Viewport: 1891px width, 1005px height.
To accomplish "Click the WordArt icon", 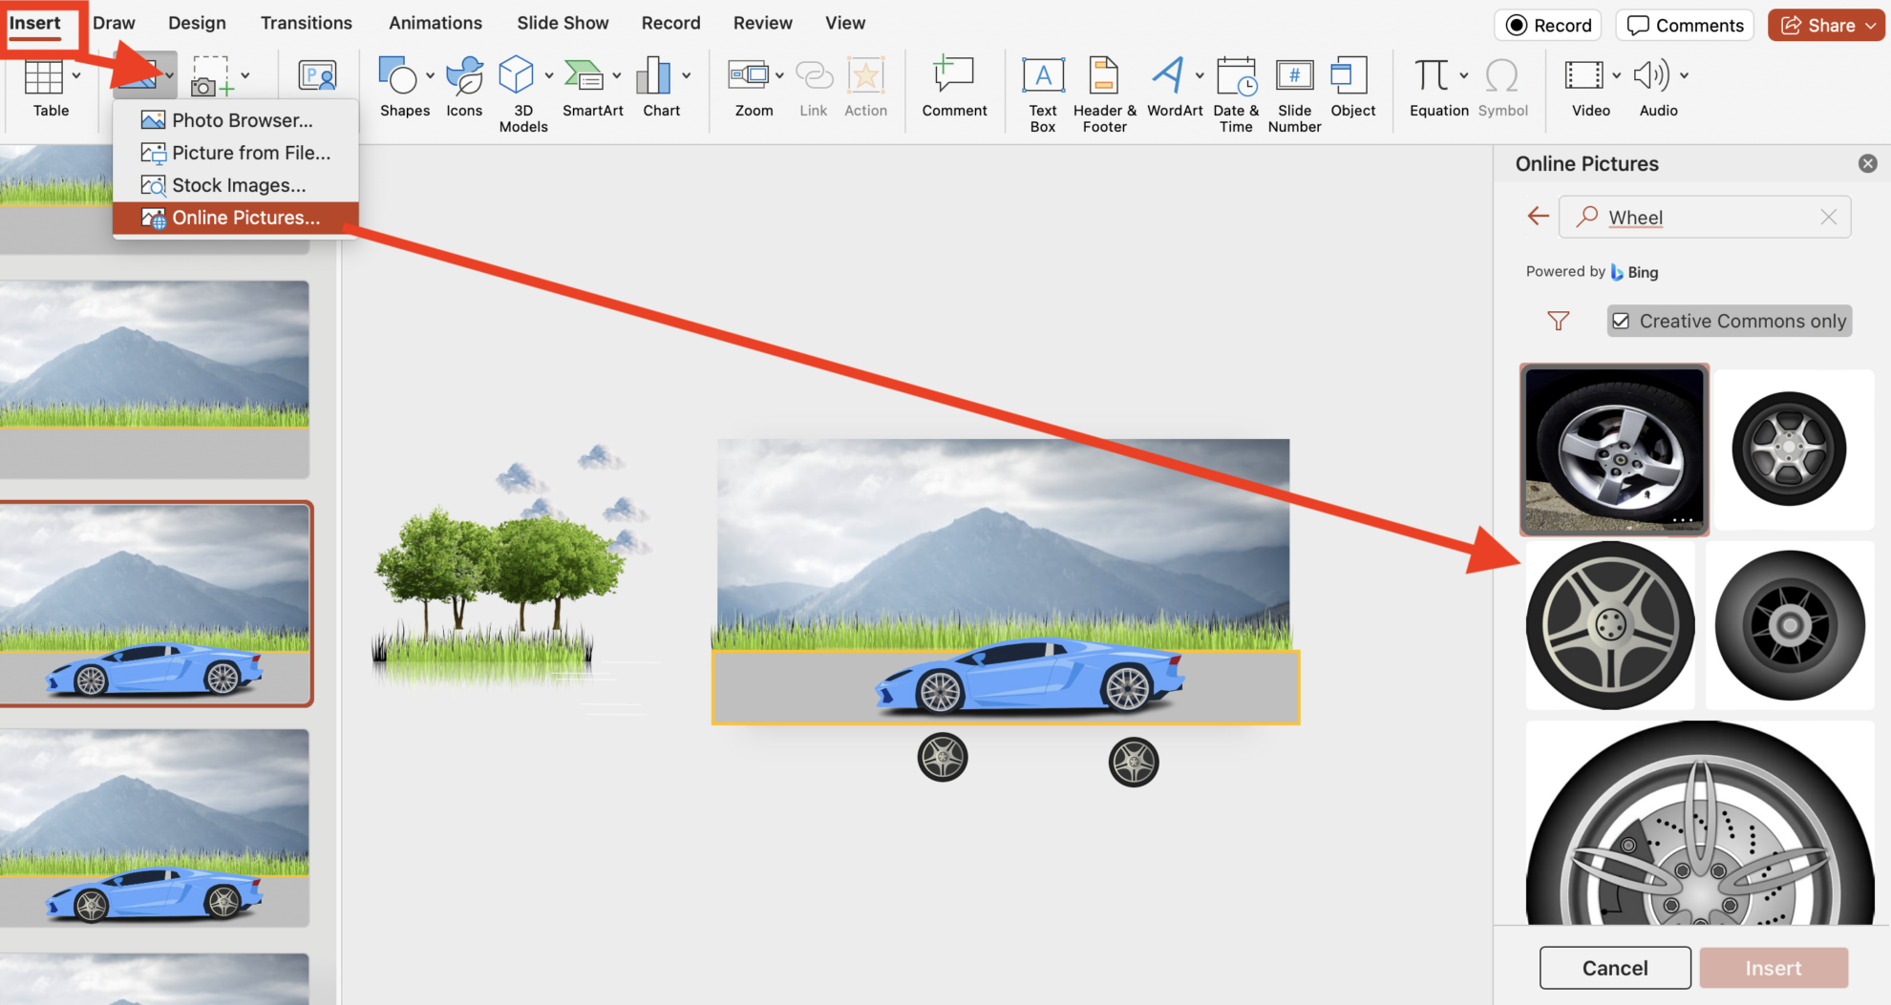I will 1168,75.
